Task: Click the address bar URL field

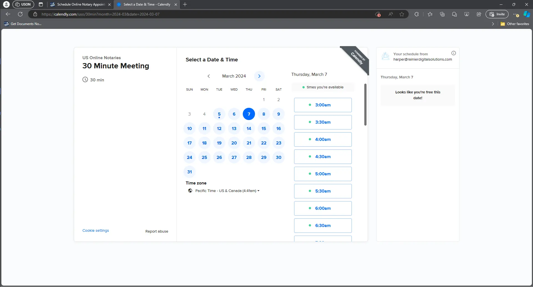Action: point(194,14)
